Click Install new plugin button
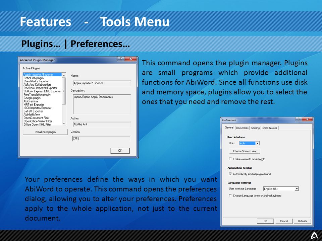Image resolution: width=322 pixels, height=241 pixels. click(x=45, y=132)
